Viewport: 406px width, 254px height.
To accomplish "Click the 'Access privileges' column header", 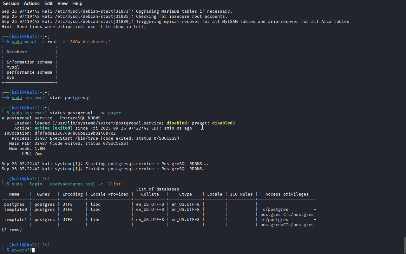I will pos(287,194).
